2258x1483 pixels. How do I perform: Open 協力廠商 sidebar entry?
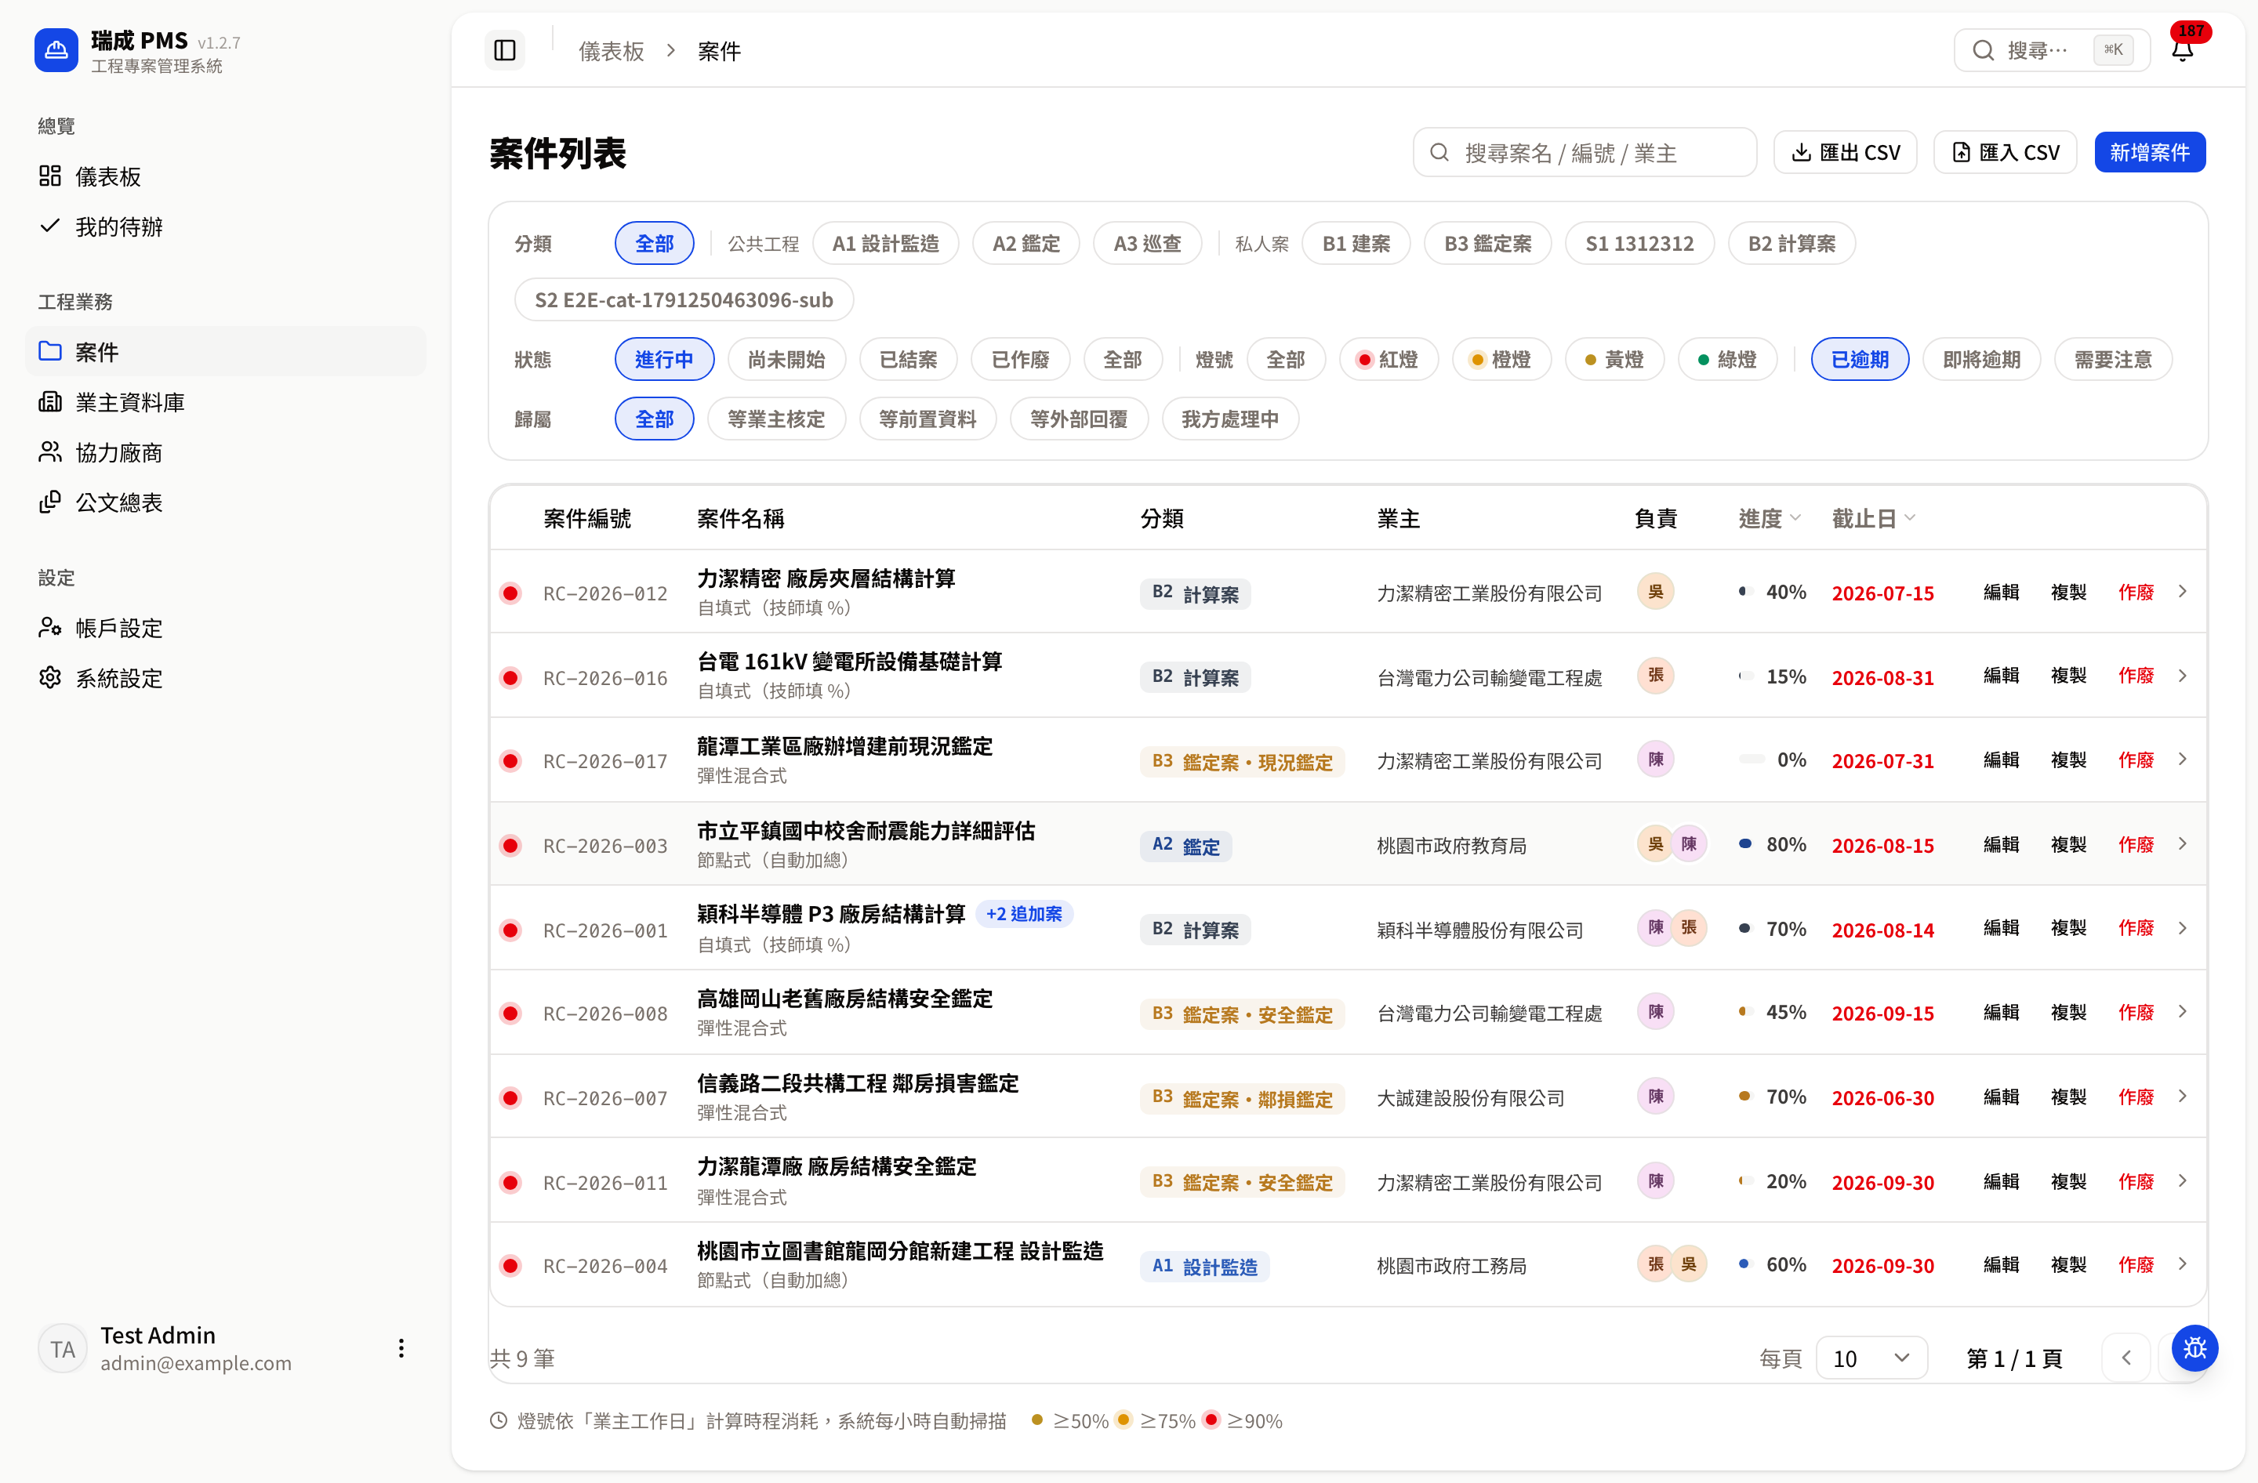pyautogui.click(x=226, y=452)
